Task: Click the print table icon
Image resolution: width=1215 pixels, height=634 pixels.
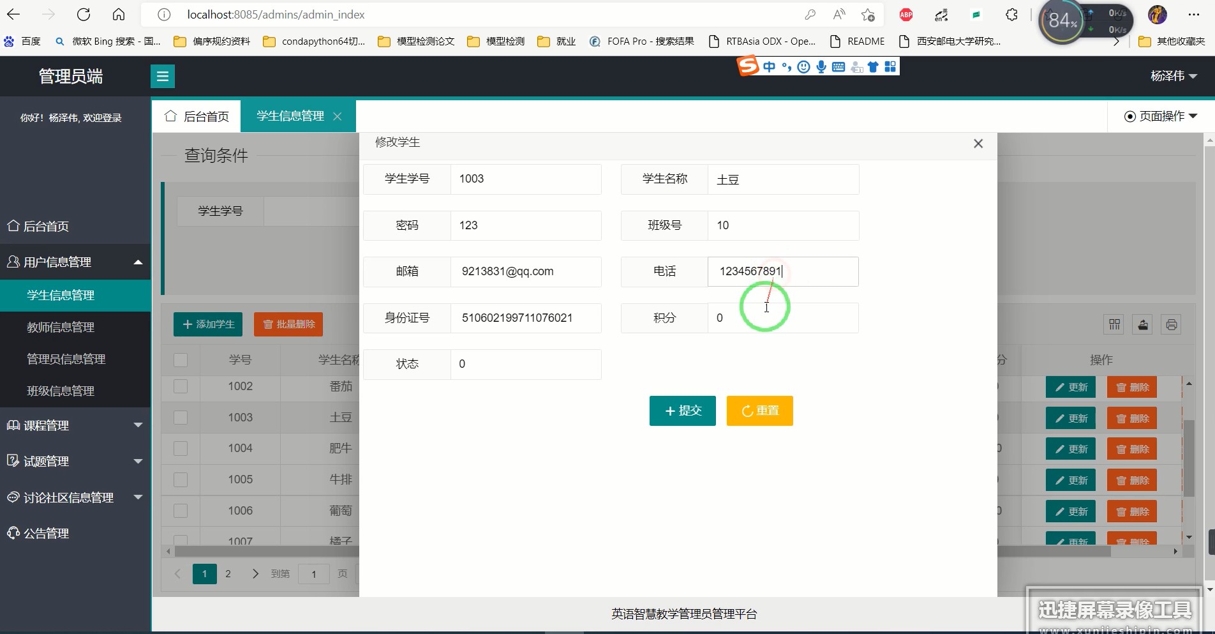Action: tap(1171, 325)
